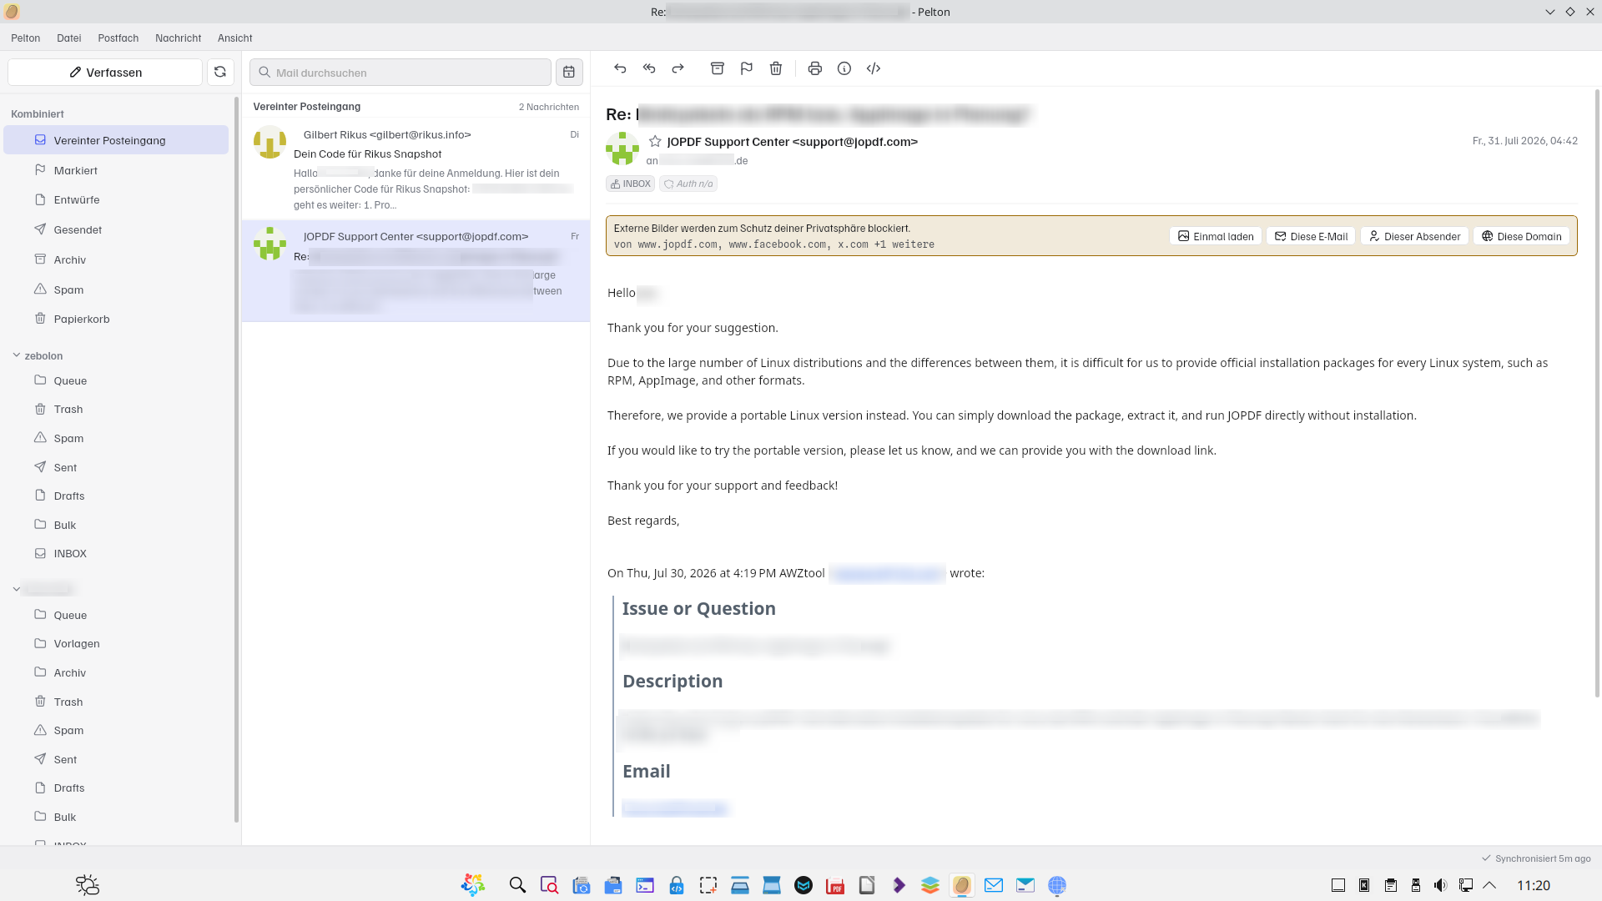1602x901 pixels.
Task: Open the Postfach menu
Action: [x=118, y=38]
